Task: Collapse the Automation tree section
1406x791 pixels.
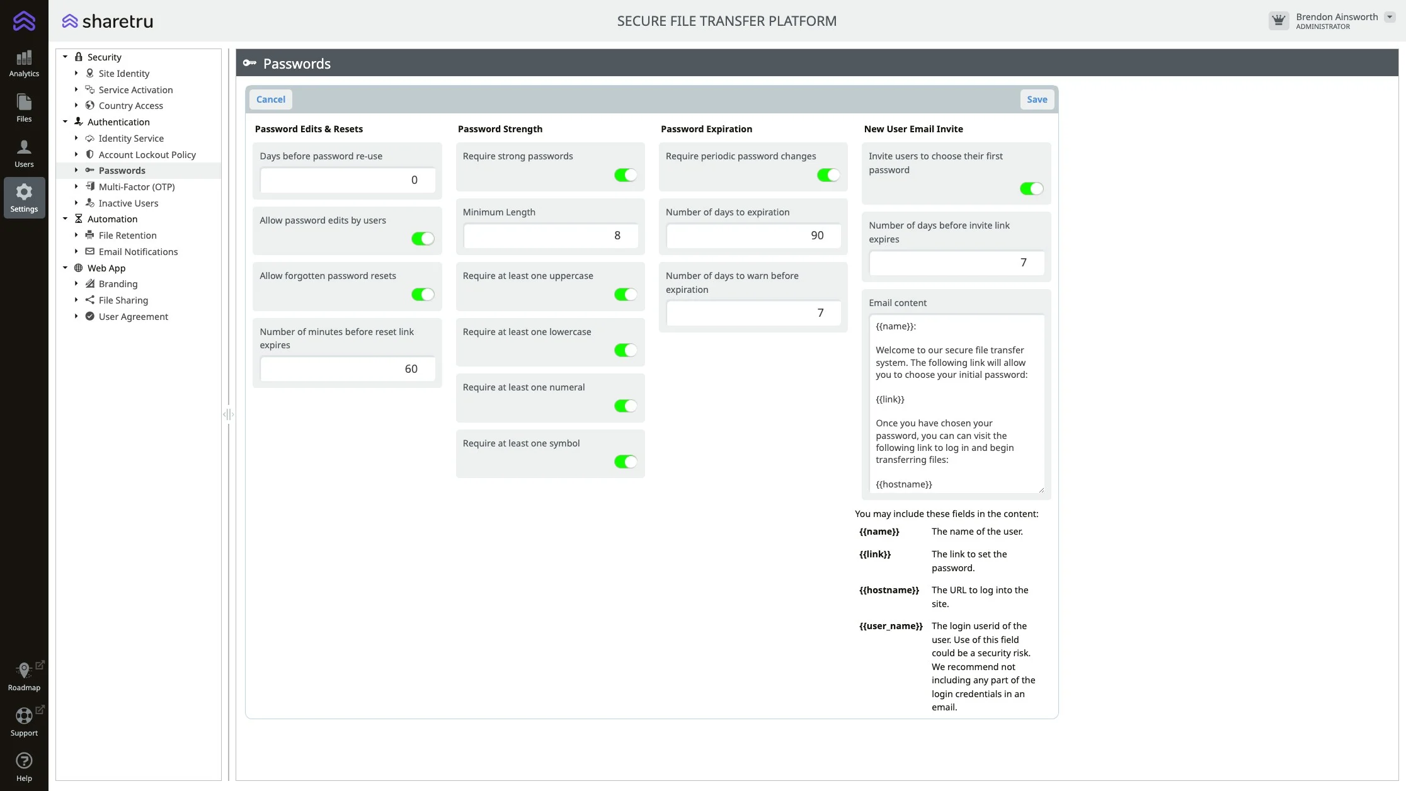Action: pyautogui.click(x=65, y=219)
